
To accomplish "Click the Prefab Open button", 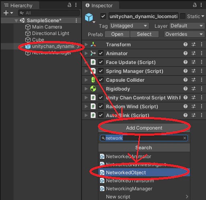I will tap(117, 34).
